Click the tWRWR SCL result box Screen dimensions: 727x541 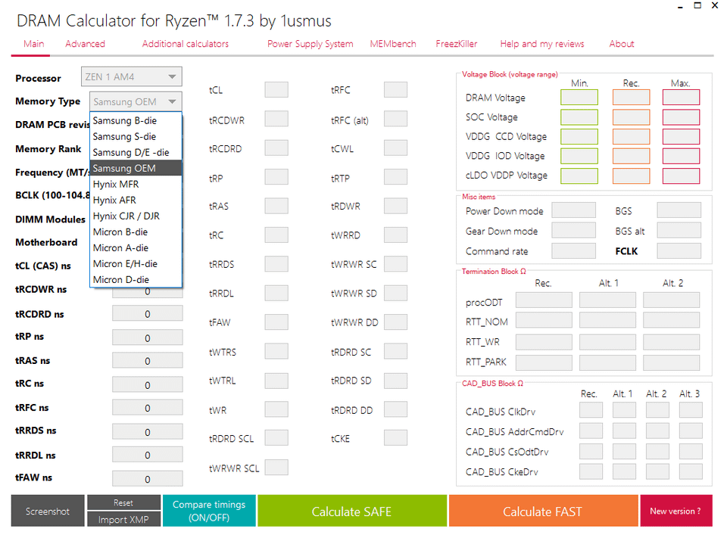[276, 468]
